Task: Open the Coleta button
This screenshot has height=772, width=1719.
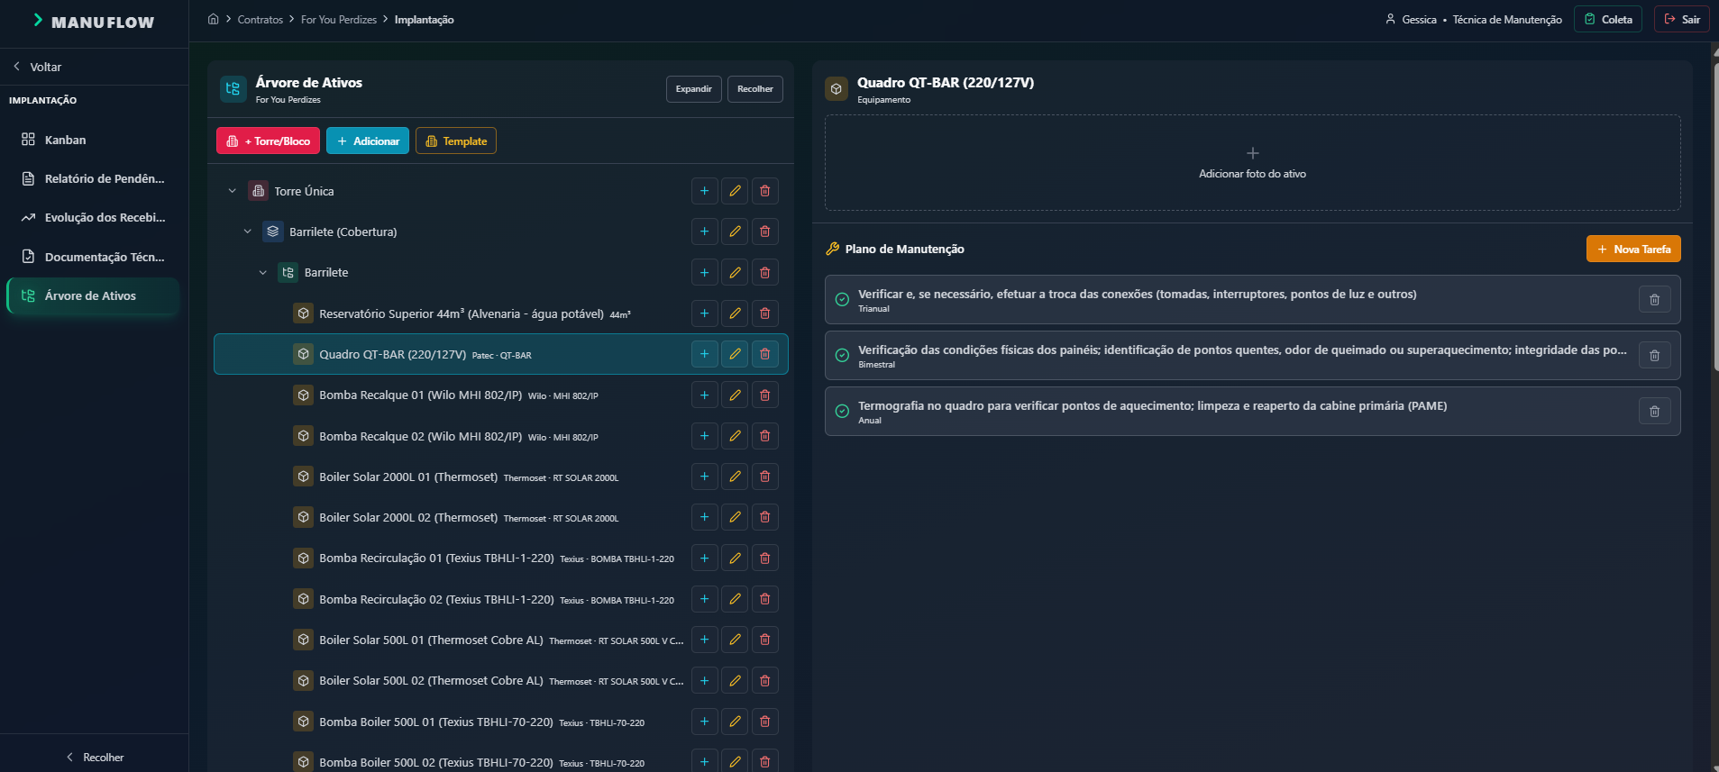Action: (1607, 19)
